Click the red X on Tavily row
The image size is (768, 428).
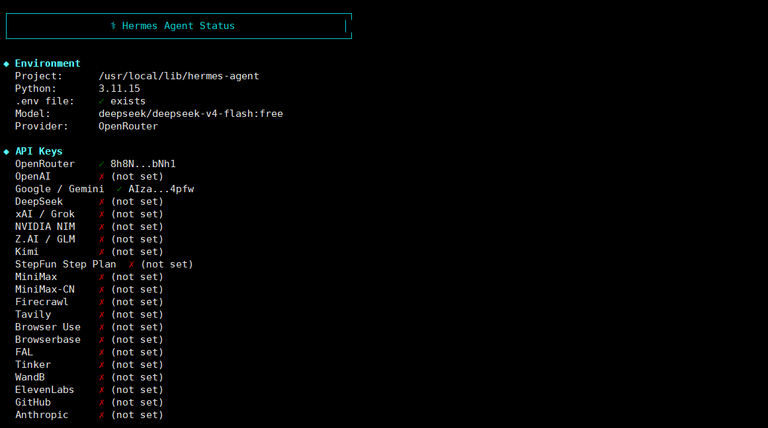[x=102, y=314]
